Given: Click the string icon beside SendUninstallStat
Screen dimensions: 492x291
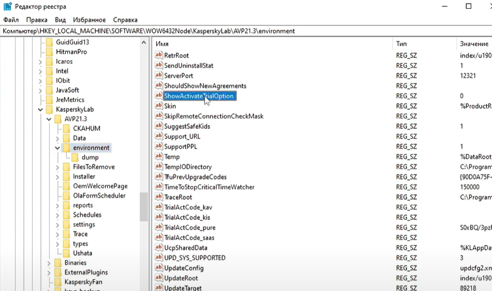Looking at the screenshot, I should click(159, 65).
